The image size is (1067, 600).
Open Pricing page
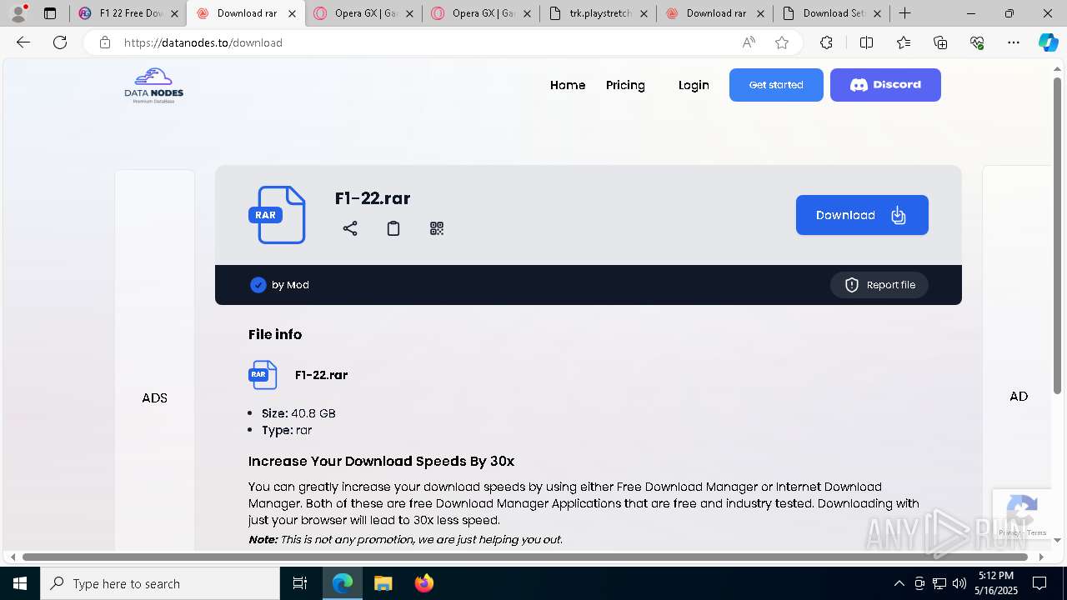(625, 85)
